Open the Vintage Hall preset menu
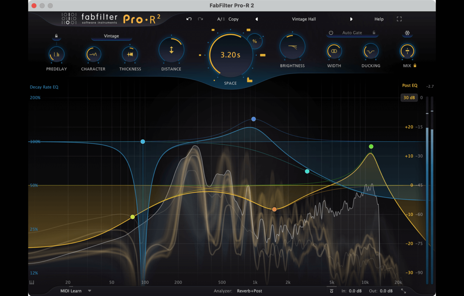The height and width of the screenshot is (296, 464). click(304, 19)
